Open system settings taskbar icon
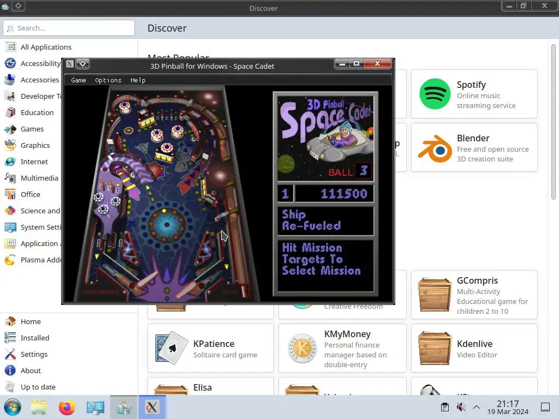The image size is (559, 419). pos(96,407)
